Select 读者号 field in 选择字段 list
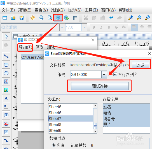Image resolution: width=152 pixels, height=149 pixels. pyautogui.click(x=126, y=119)
